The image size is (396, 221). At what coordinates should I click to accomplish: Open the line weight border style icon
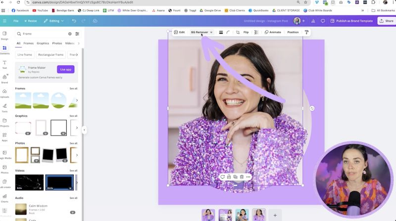coord(221,32)
